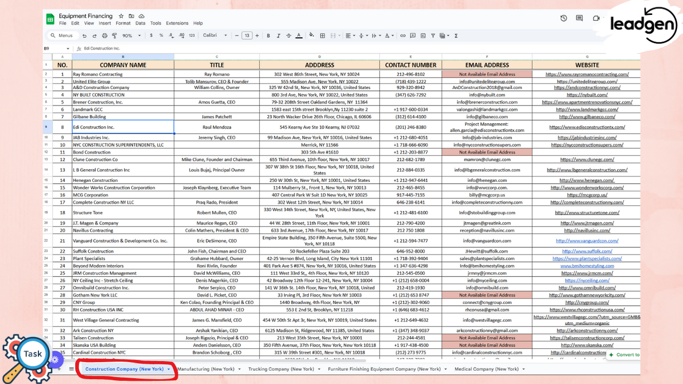Insert a chart from toolbar
This screenshot has height=384, width=683.
(x=423, y=36)
